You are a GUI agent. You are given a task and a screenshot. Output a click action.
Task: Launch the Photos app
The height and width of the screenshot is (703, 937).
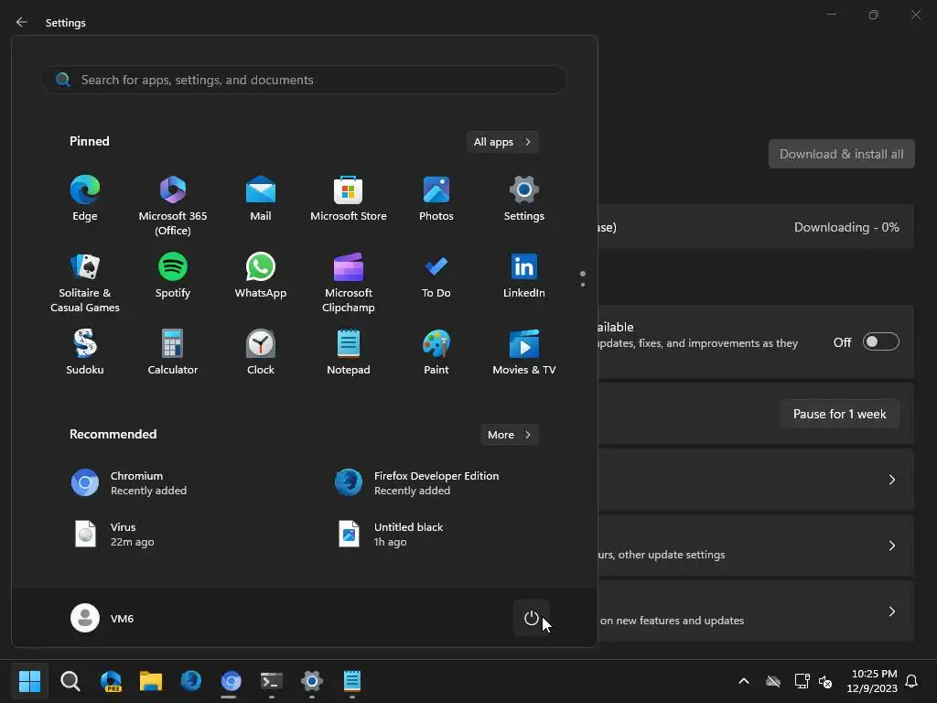point(436,198)
